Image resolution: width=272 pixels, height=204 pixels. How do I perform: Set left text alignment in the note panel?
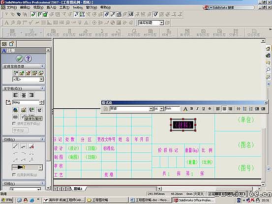coord(16,95)
